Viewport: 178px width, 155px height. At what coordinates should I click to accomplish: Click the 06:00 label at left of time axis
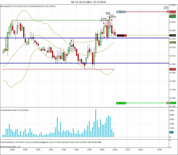coord(12,150)
